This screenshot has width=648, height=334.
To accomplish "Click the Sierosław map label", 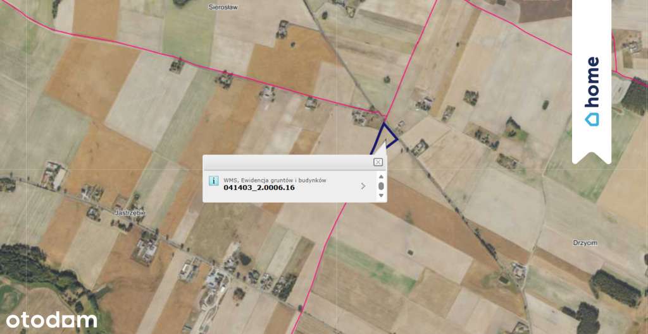I will tap(223, 7).
